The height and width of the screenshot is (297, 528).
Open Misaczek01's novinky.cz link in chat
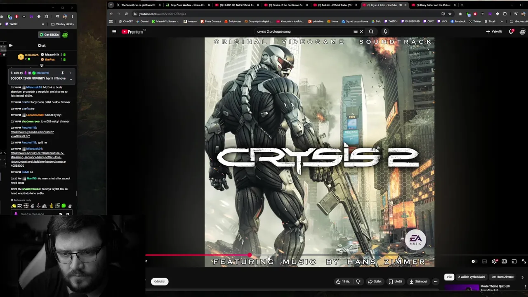point(38,159)
